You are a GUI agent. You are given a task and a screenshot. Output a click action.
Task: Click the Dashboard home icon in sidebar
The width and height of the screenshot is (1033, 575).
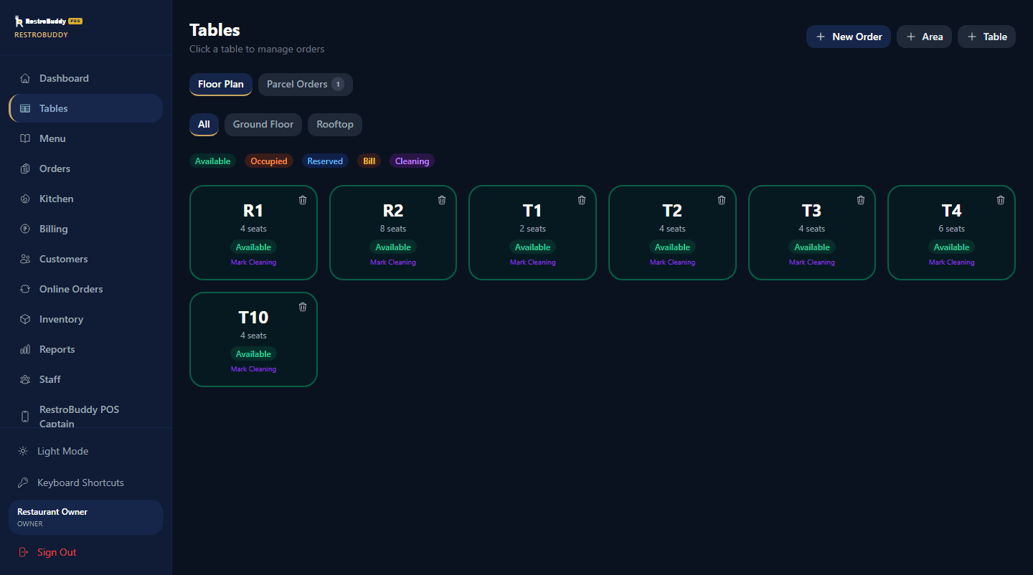click(25, 78)
